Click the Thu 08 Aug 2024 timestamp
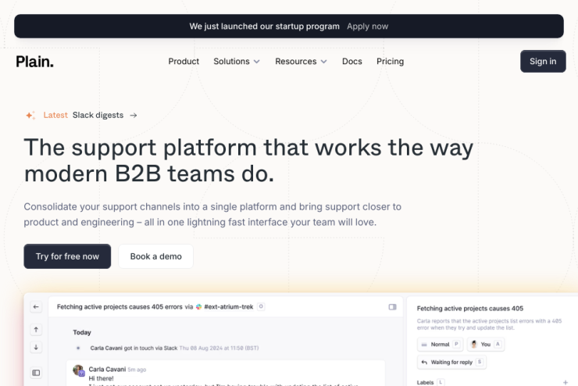Image resolution: width=578 pixels, height=386 pixels. (219, 348)
